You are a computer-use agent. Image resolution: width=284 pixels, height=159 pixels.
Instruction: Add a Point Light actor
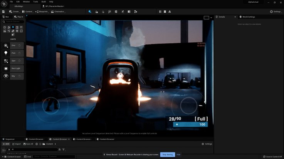pos(13,53)
